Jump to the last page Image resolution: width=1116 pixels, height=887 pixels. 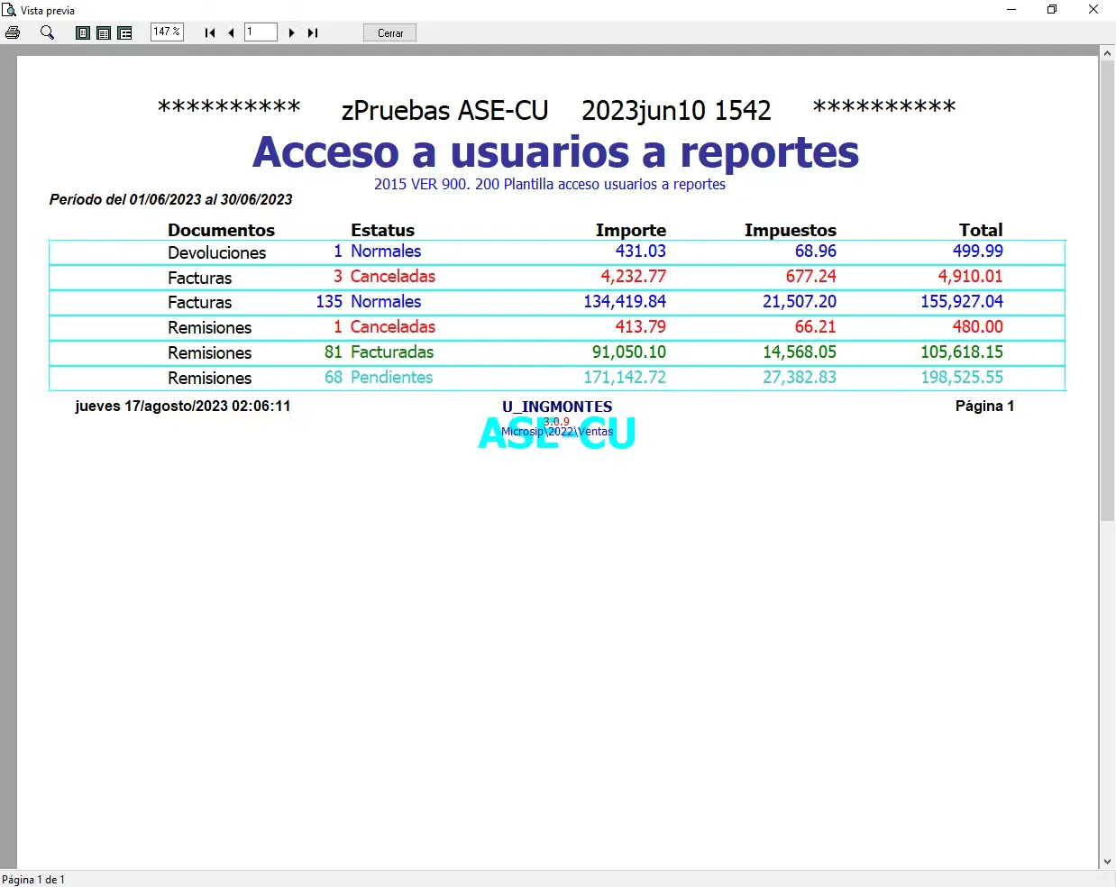pos(313,33)
